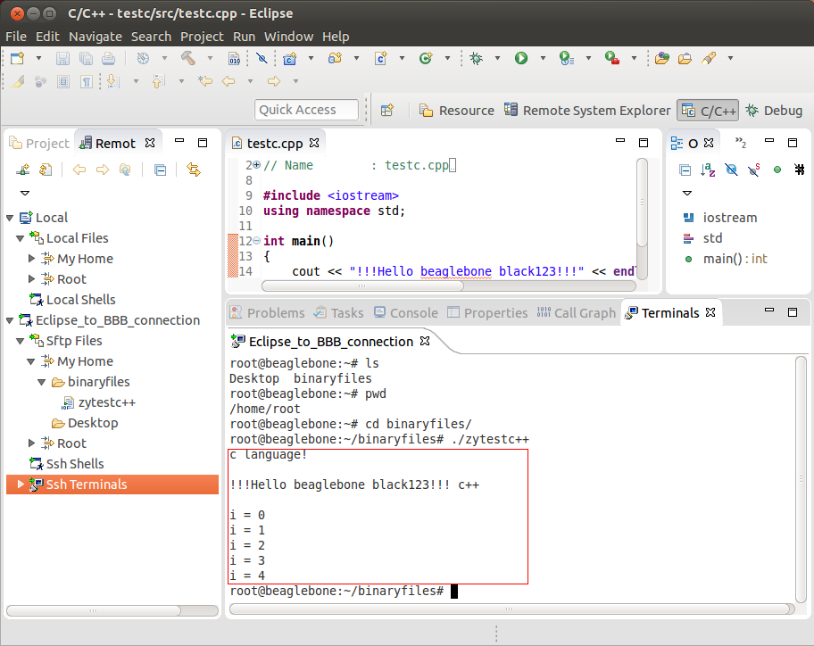Viewport: 814px width, 646px height.
Task: Click the Quick Access search field
Action: (x=306, y=110)
